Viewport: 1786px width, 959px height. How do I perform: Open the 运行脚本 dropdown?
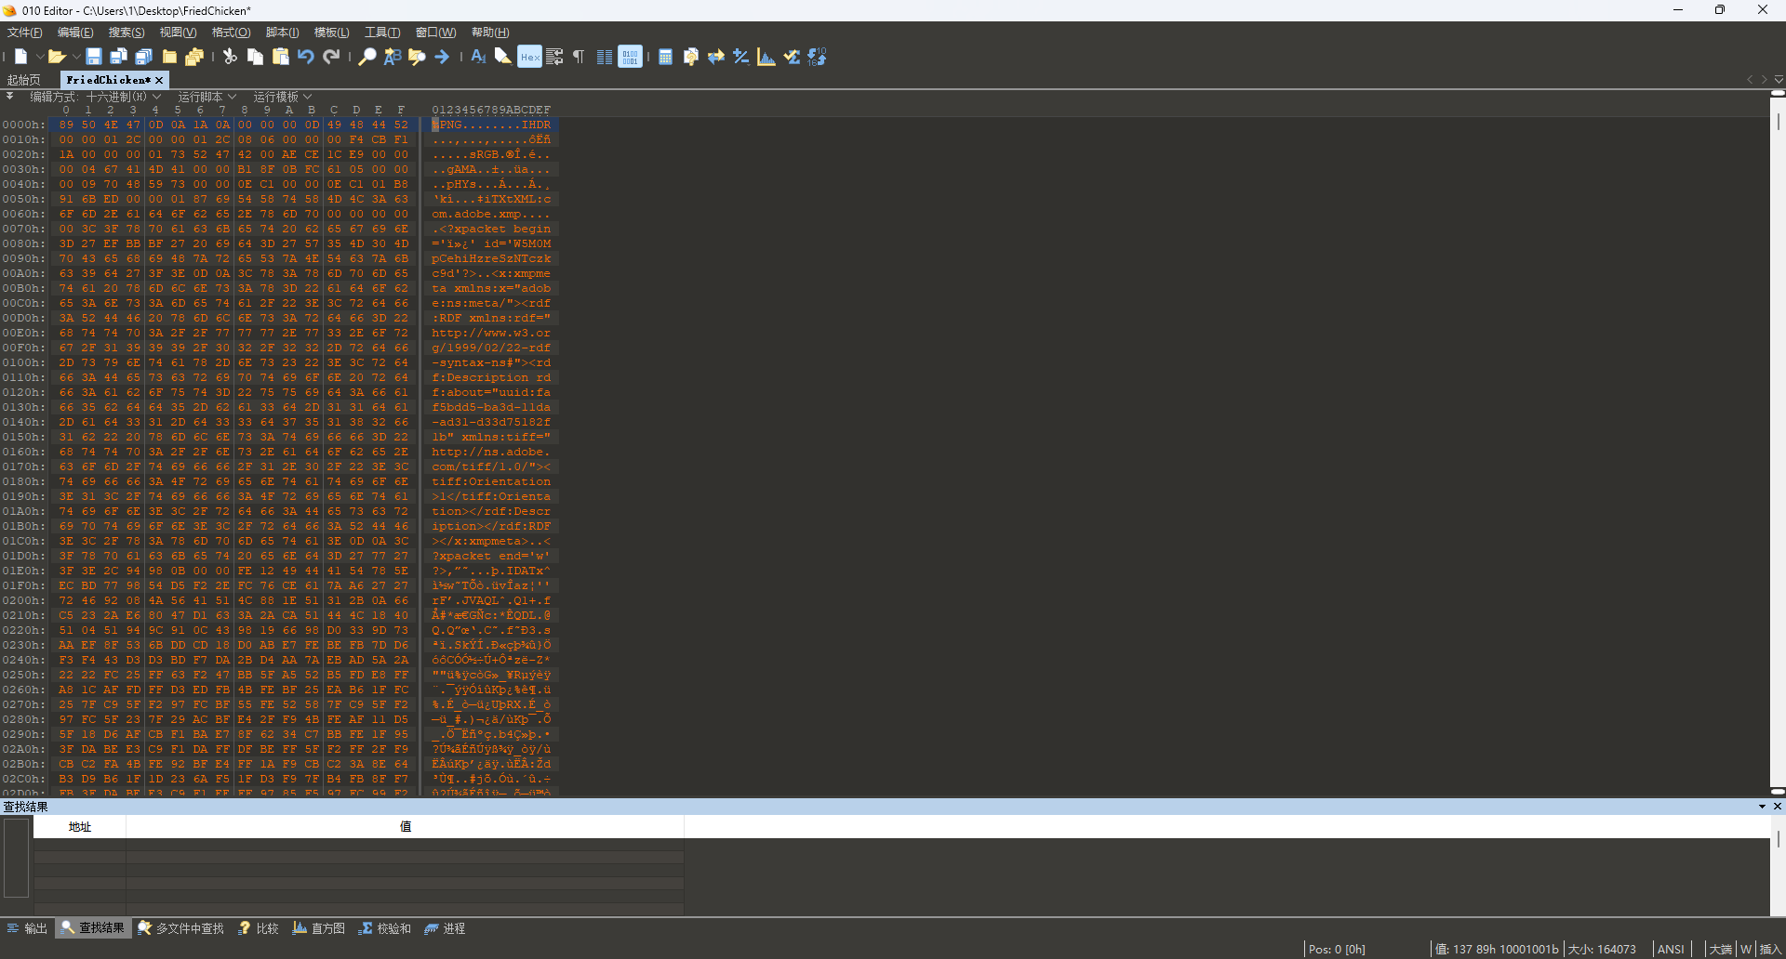[207, 97]
